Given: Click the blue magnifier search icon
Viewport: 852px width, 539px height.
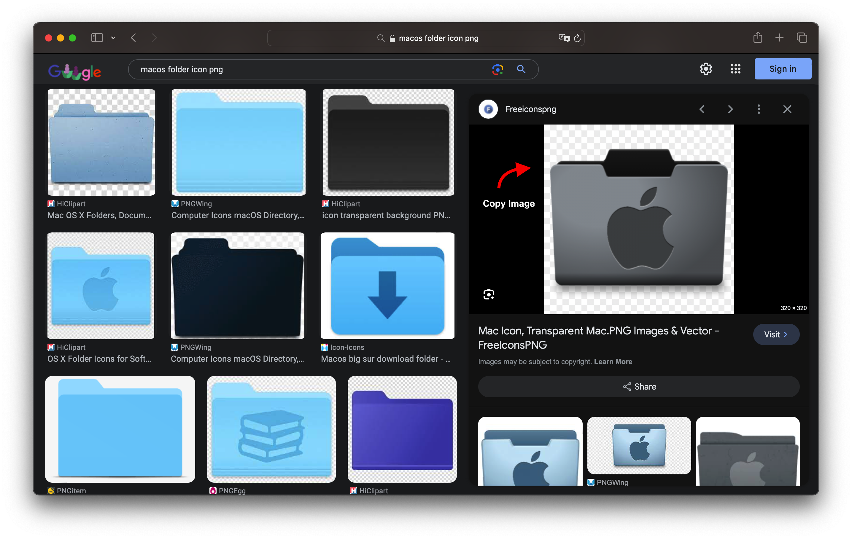Looking at the screenshot, I should [x=521, y=69].
